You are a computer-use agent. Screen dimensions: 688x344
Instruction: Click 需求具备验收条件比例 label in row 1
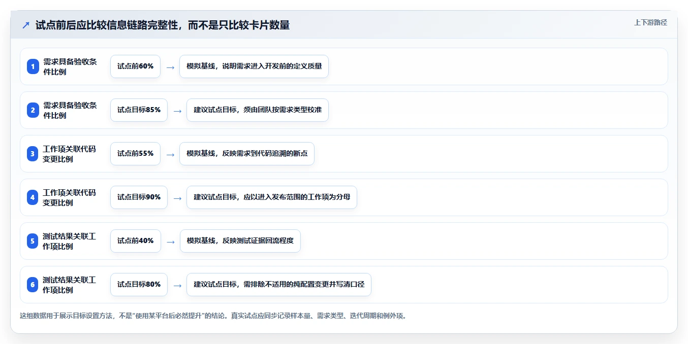[70, 66]
